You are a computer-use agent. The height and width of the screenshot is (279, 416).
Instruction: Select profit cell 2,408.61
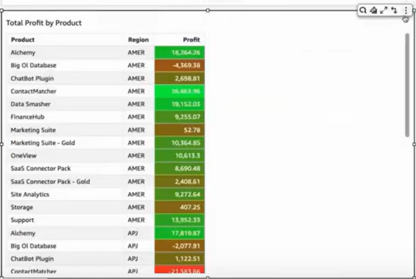click(179, 181)
